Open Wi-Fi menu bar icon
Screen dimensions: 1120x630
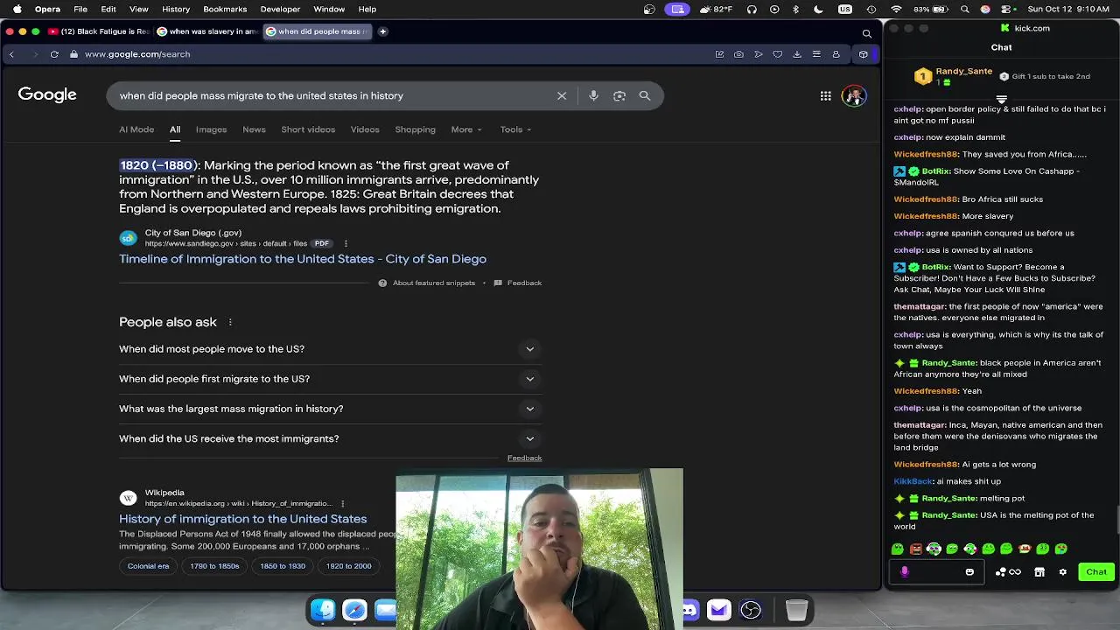tap(896, 9)
